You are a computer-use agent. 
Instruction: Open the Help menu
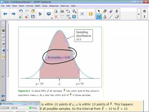coord(73,6)
